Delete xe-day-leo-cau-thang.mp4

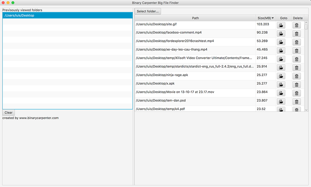(296, 51)
